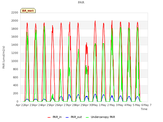
Task: Click the Apr 27 x-axis date label
Action: [x=63, y=105]
